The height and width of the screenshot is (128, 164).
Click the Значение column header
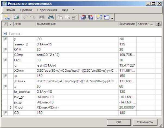127,24
